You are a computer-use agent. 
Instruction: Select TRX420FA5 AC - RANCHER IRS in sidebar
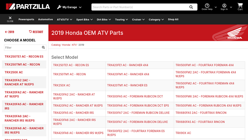[x=24, y=106]
